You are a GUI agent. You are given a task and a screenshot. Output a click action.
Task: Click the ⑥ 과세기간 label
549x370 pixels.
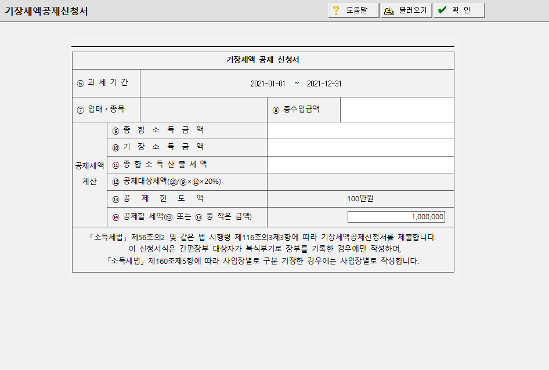pyautogui.click(x=103, y=82)
